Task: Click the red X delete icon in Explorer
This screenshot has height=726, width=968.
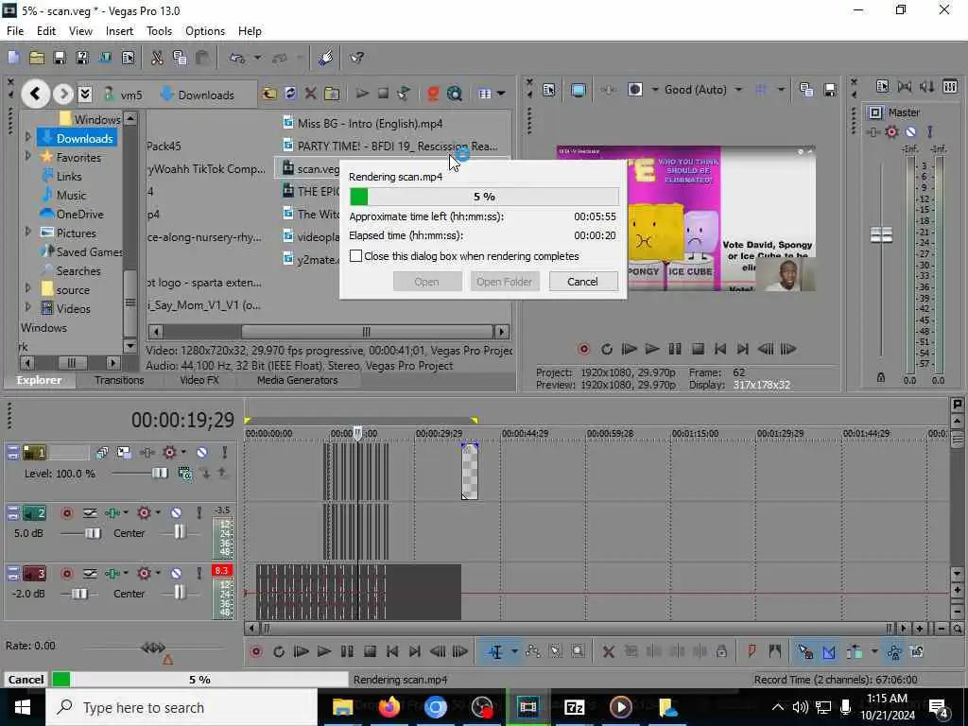Action: click(x=310, y=94)
